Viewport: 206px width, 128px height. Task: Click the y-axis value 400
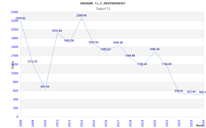point(16,99)
